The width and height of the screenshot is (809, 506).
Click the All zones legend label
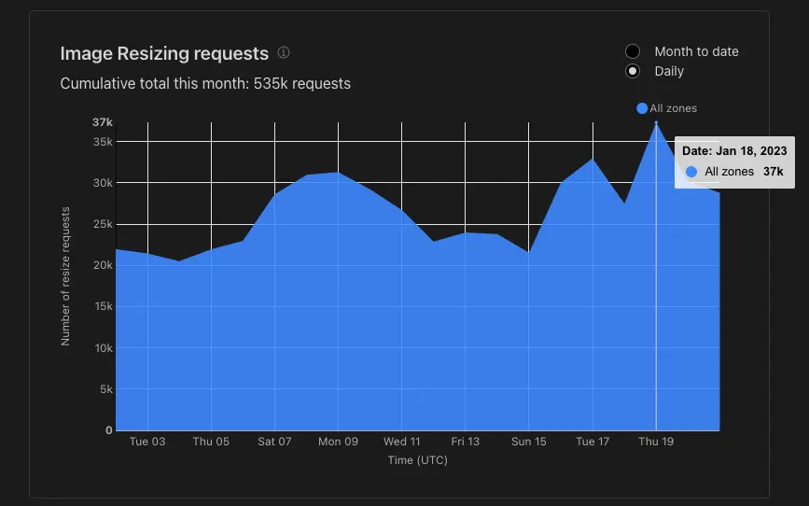pos(674,108)
